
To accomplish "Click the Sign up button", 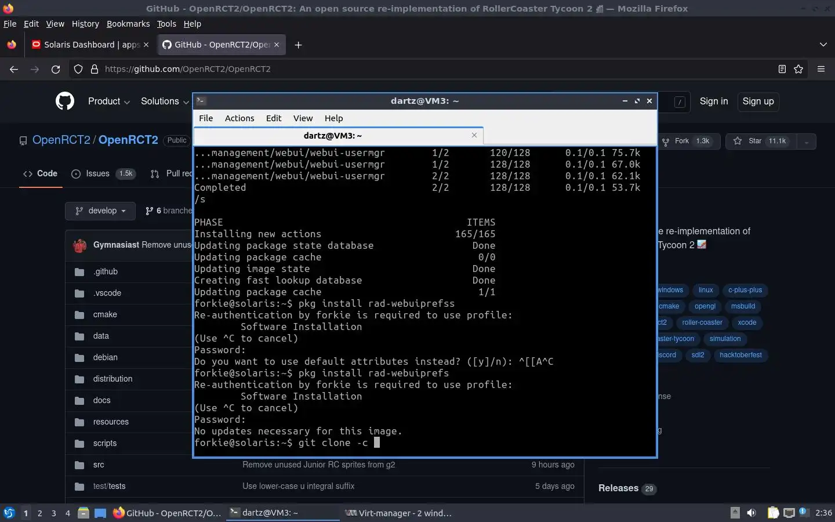I will [758, 101].
